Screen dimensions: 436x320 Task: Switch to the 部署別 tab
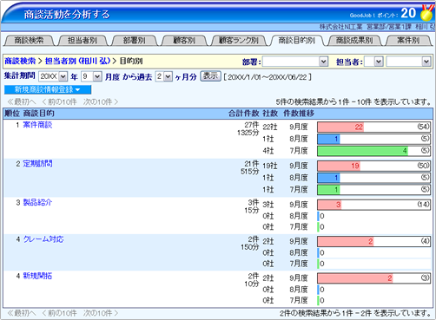(x=134, y=41)
